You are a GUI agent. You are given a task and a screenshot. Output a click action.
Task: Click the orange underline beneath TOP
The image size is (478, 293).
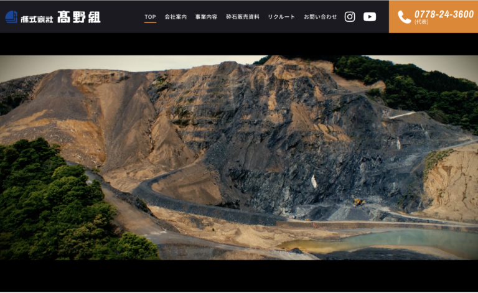150,22
